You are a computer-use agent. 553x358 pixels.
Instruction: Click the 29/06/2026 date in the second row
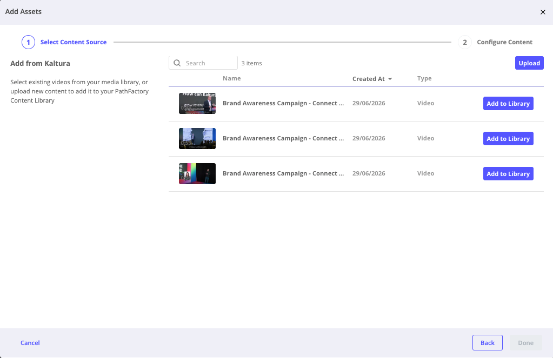[x=369, y=138]
